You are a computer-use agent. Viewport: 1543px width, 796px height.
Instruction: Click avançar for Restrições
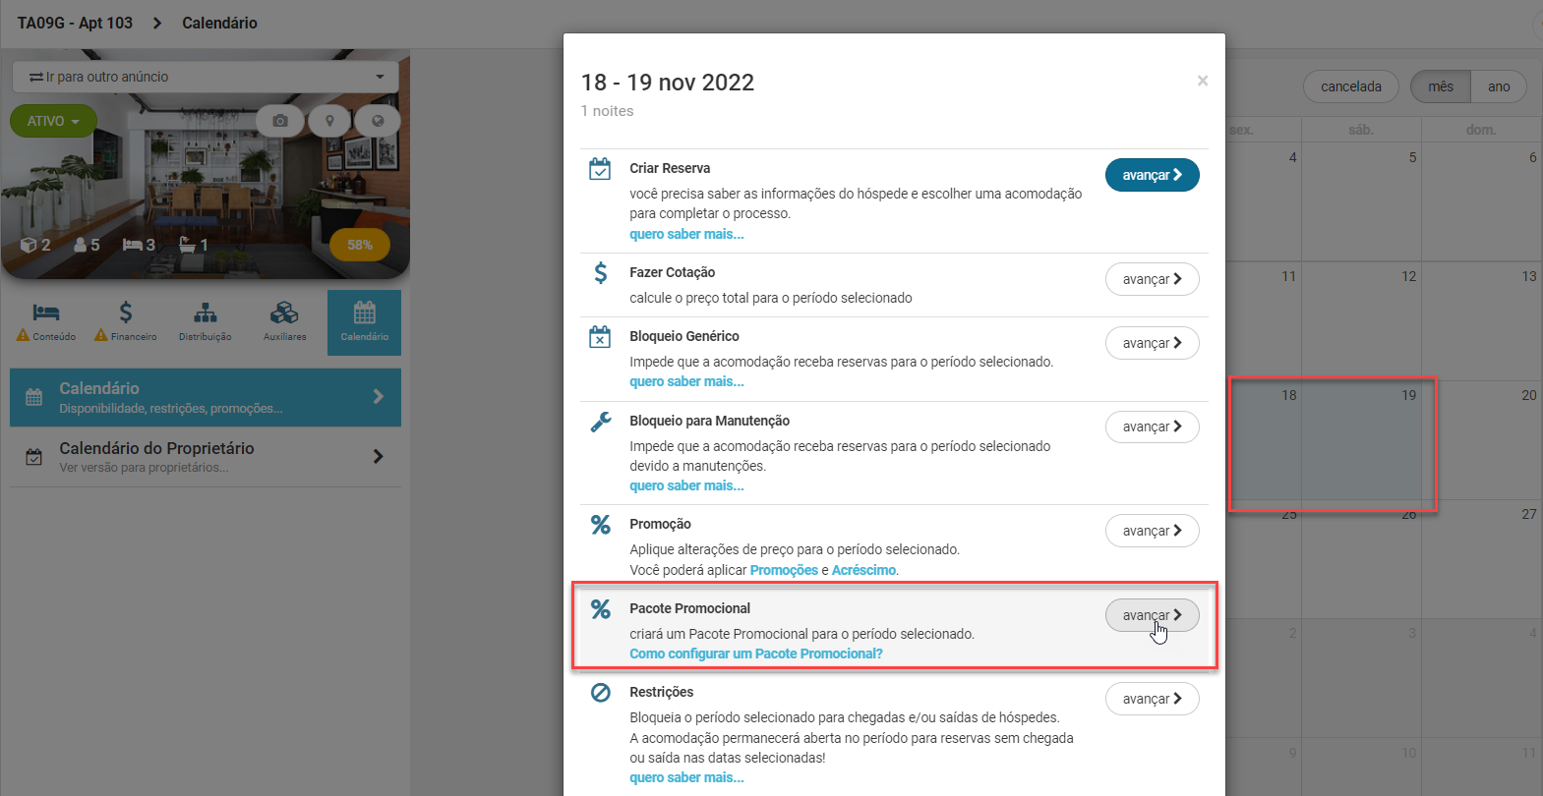click(1152, 699)
